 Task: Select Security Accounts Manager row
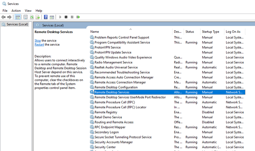(x=167, y=142)
